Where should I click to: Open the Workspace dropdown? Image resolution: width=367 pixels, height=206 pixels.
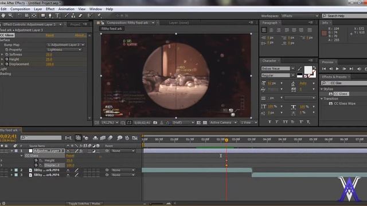pos(300,16)
